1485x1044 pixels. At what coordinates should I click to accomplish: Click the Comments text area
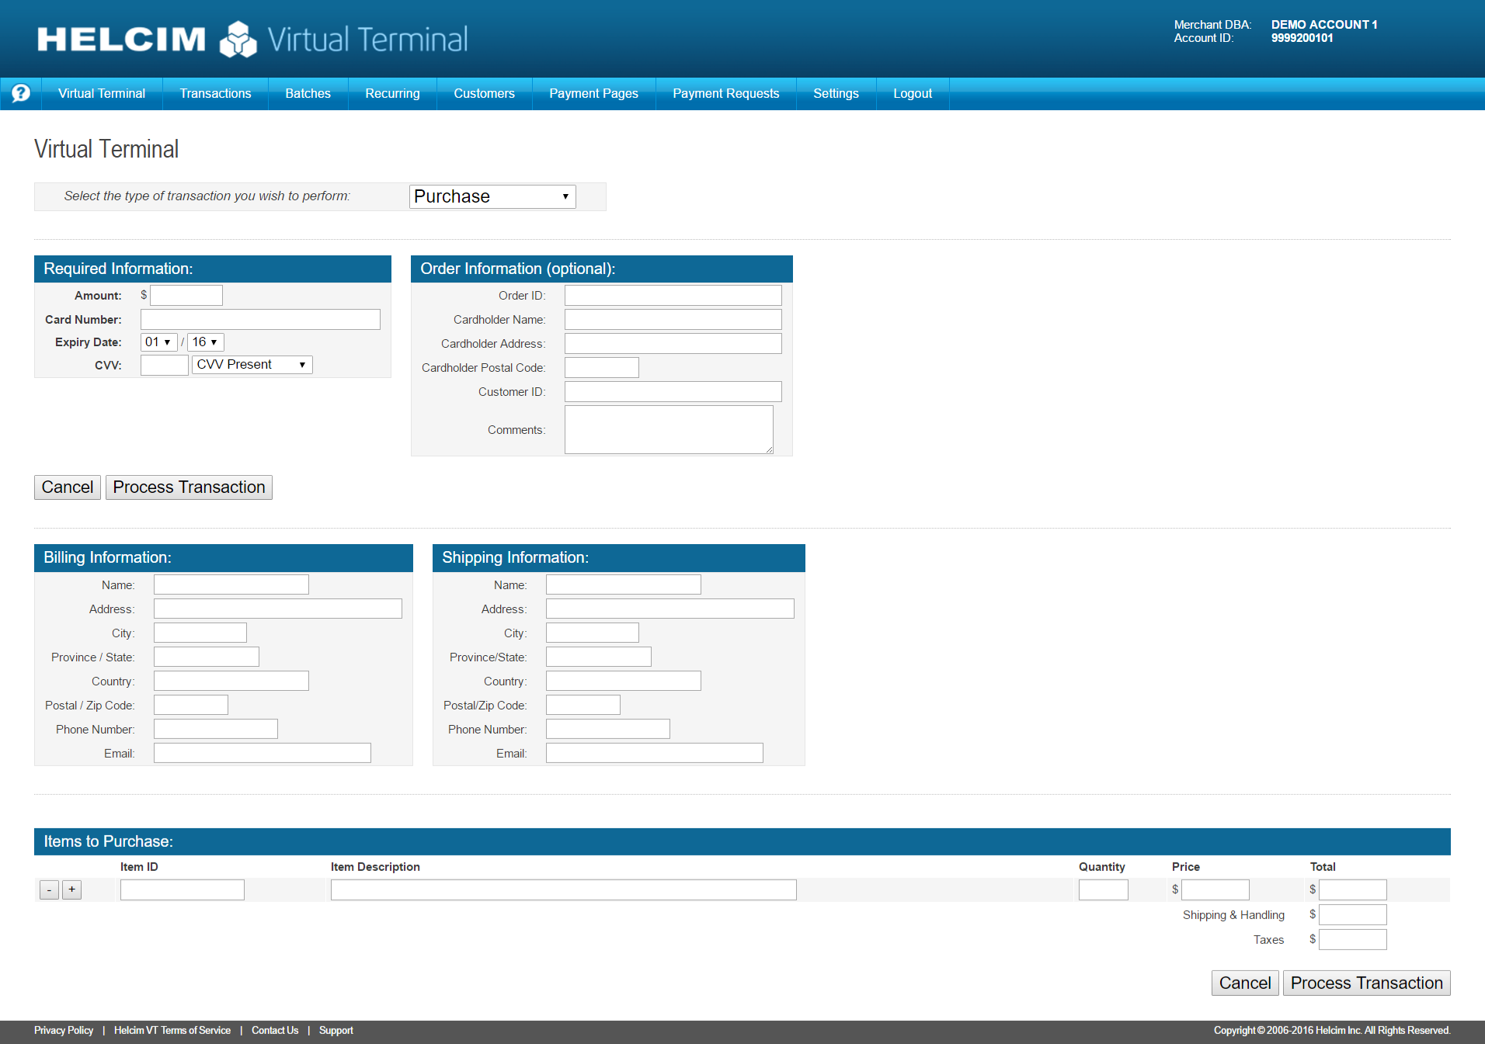tap(668, 429)
